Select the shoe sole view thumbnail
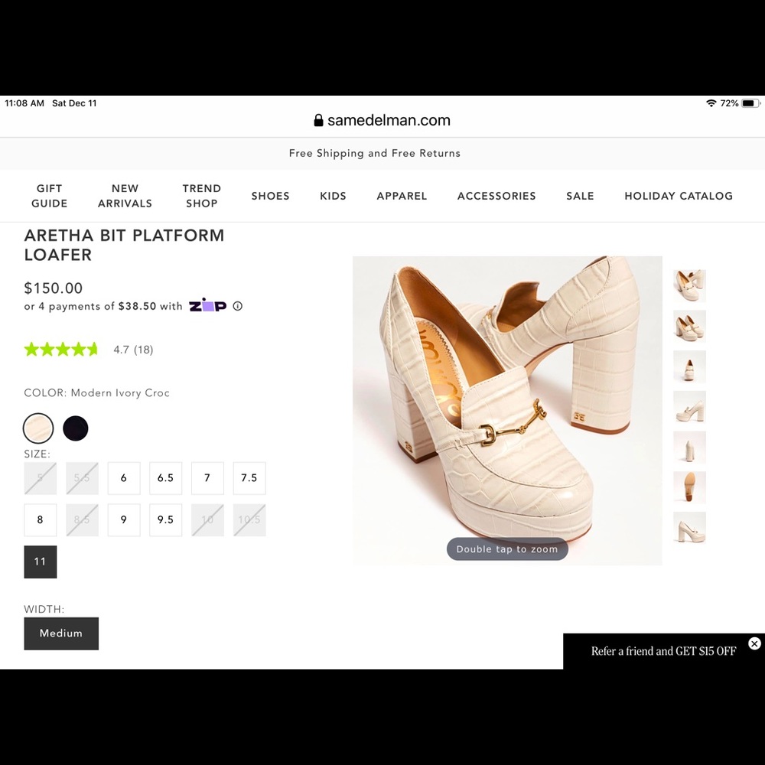Image resolution: width=765 pixels, height=765 pixels. click(x=688, y=487)
